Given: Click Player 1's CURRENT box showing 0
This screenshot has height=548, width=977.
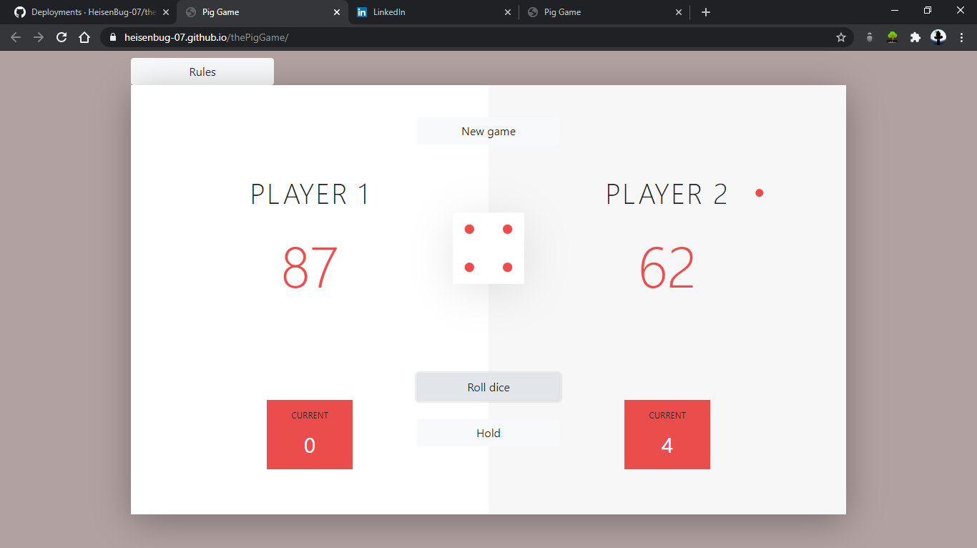Looking at the screenshot, I should (x=310, y=434).
